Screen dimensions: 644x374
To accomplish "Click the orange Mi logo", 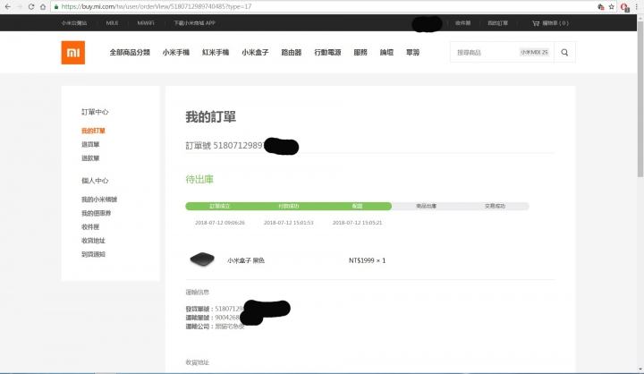I will click(x=73, y=53).
